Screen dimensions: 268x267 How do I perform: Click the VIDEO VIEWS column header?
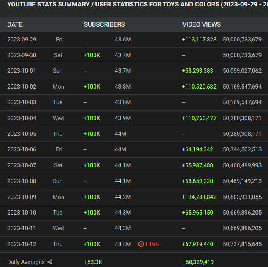point(202,24)
